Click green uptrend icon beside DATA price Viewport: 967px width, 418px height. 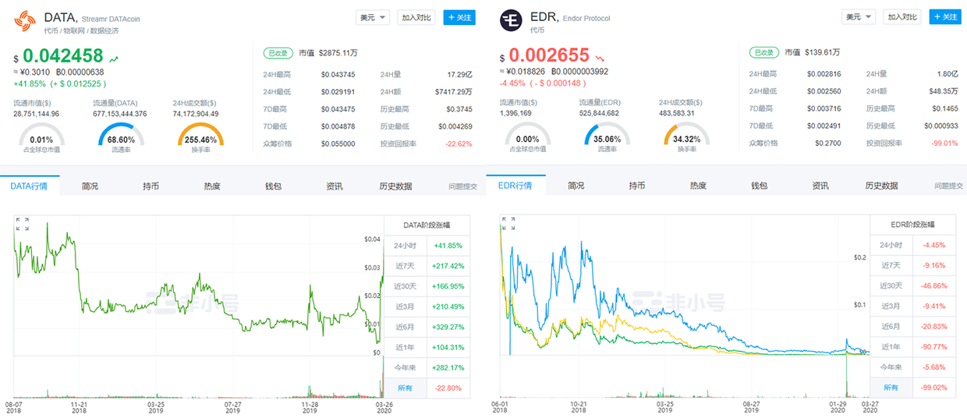pos(115,58)
